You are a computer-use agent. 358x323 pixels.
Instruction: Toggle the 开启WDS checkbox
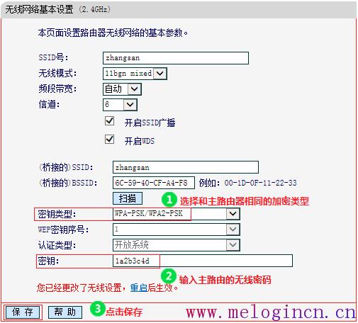(109, 140)
